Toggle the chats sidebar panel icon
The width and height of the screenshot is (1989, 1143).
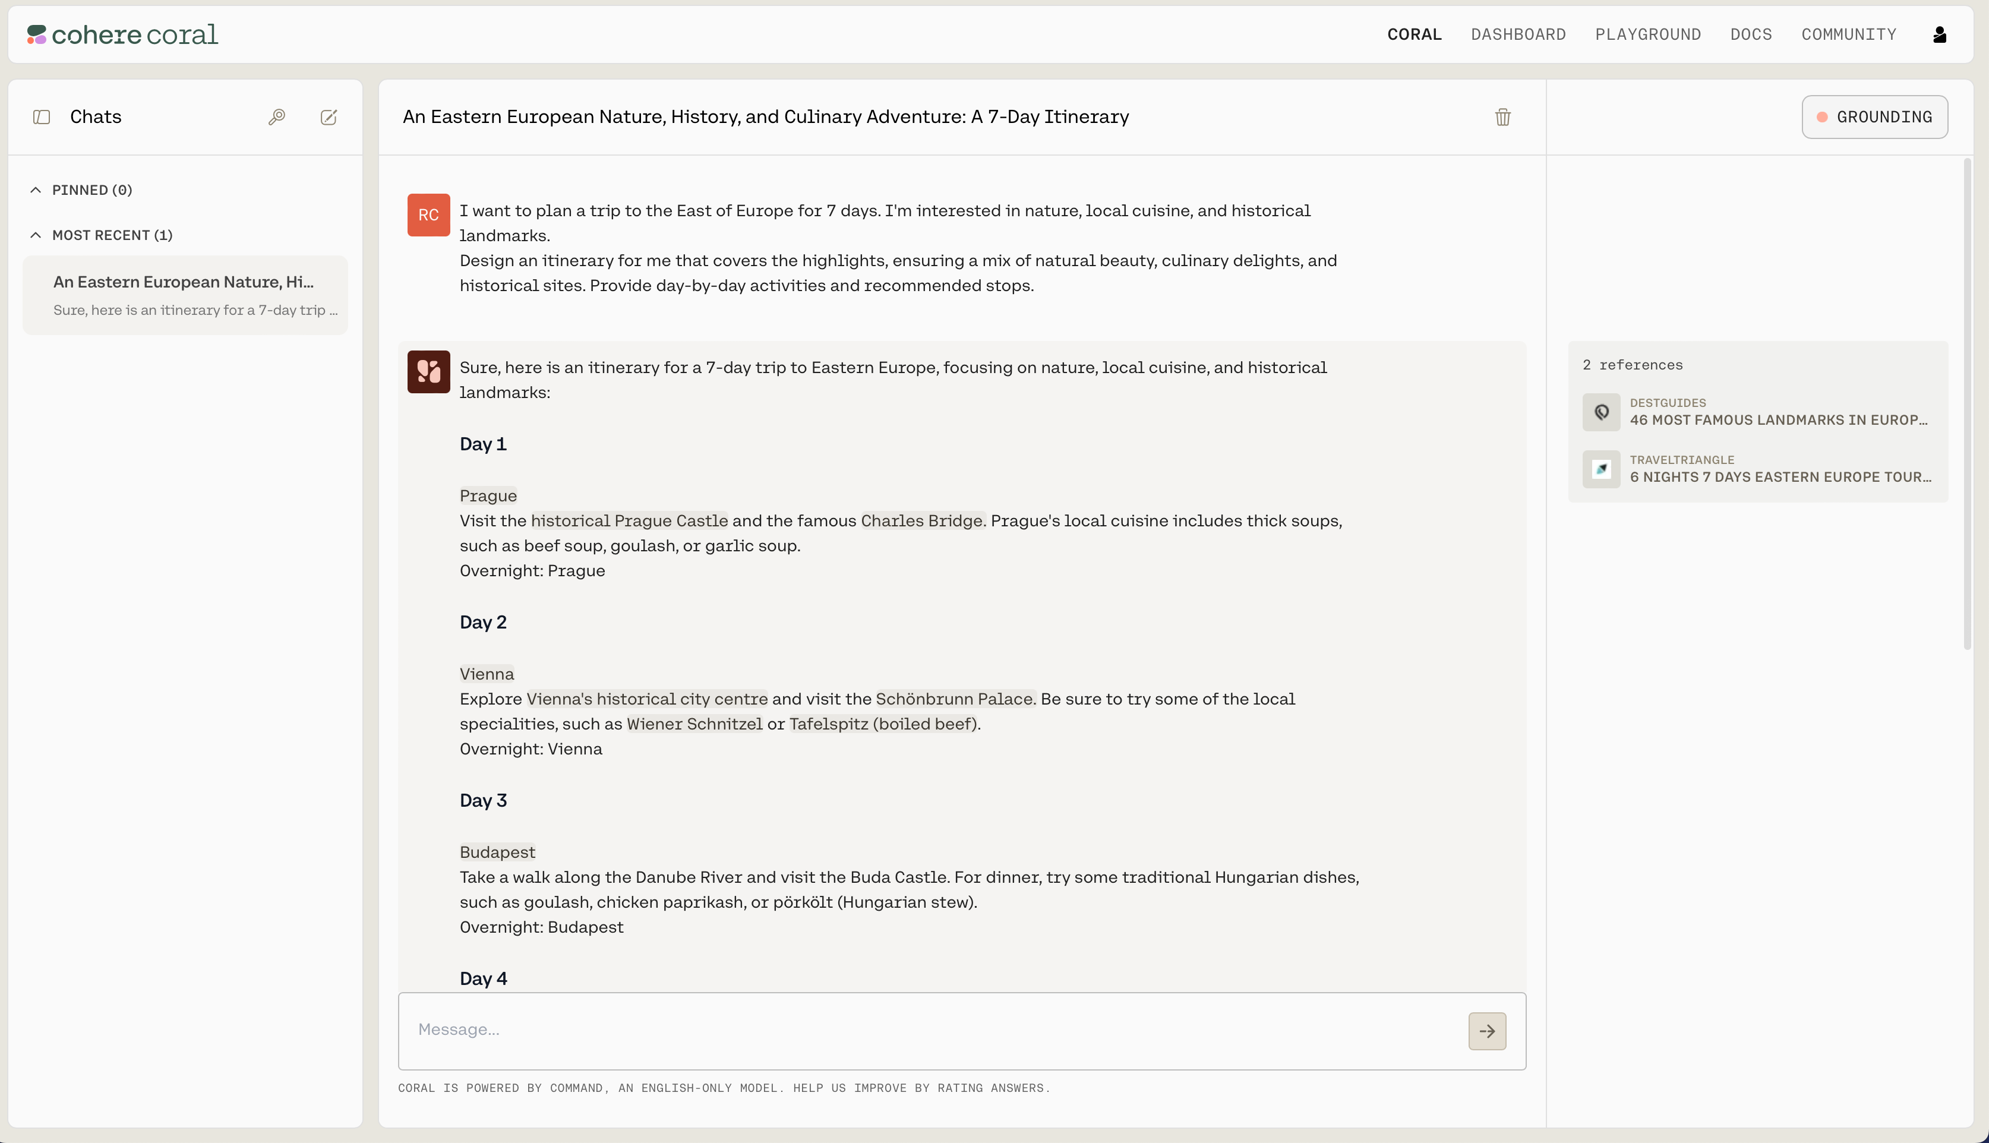click(x=42, y=117)
